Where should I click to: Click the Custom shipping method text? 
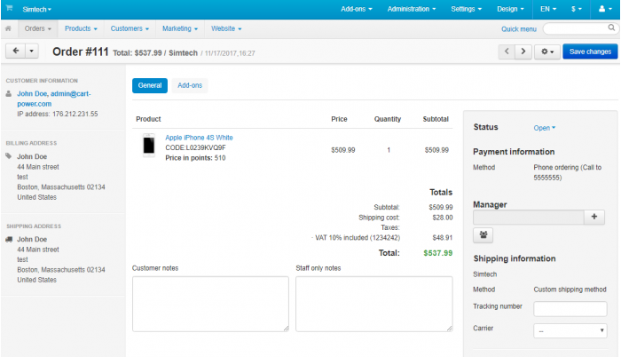[570, 290]
